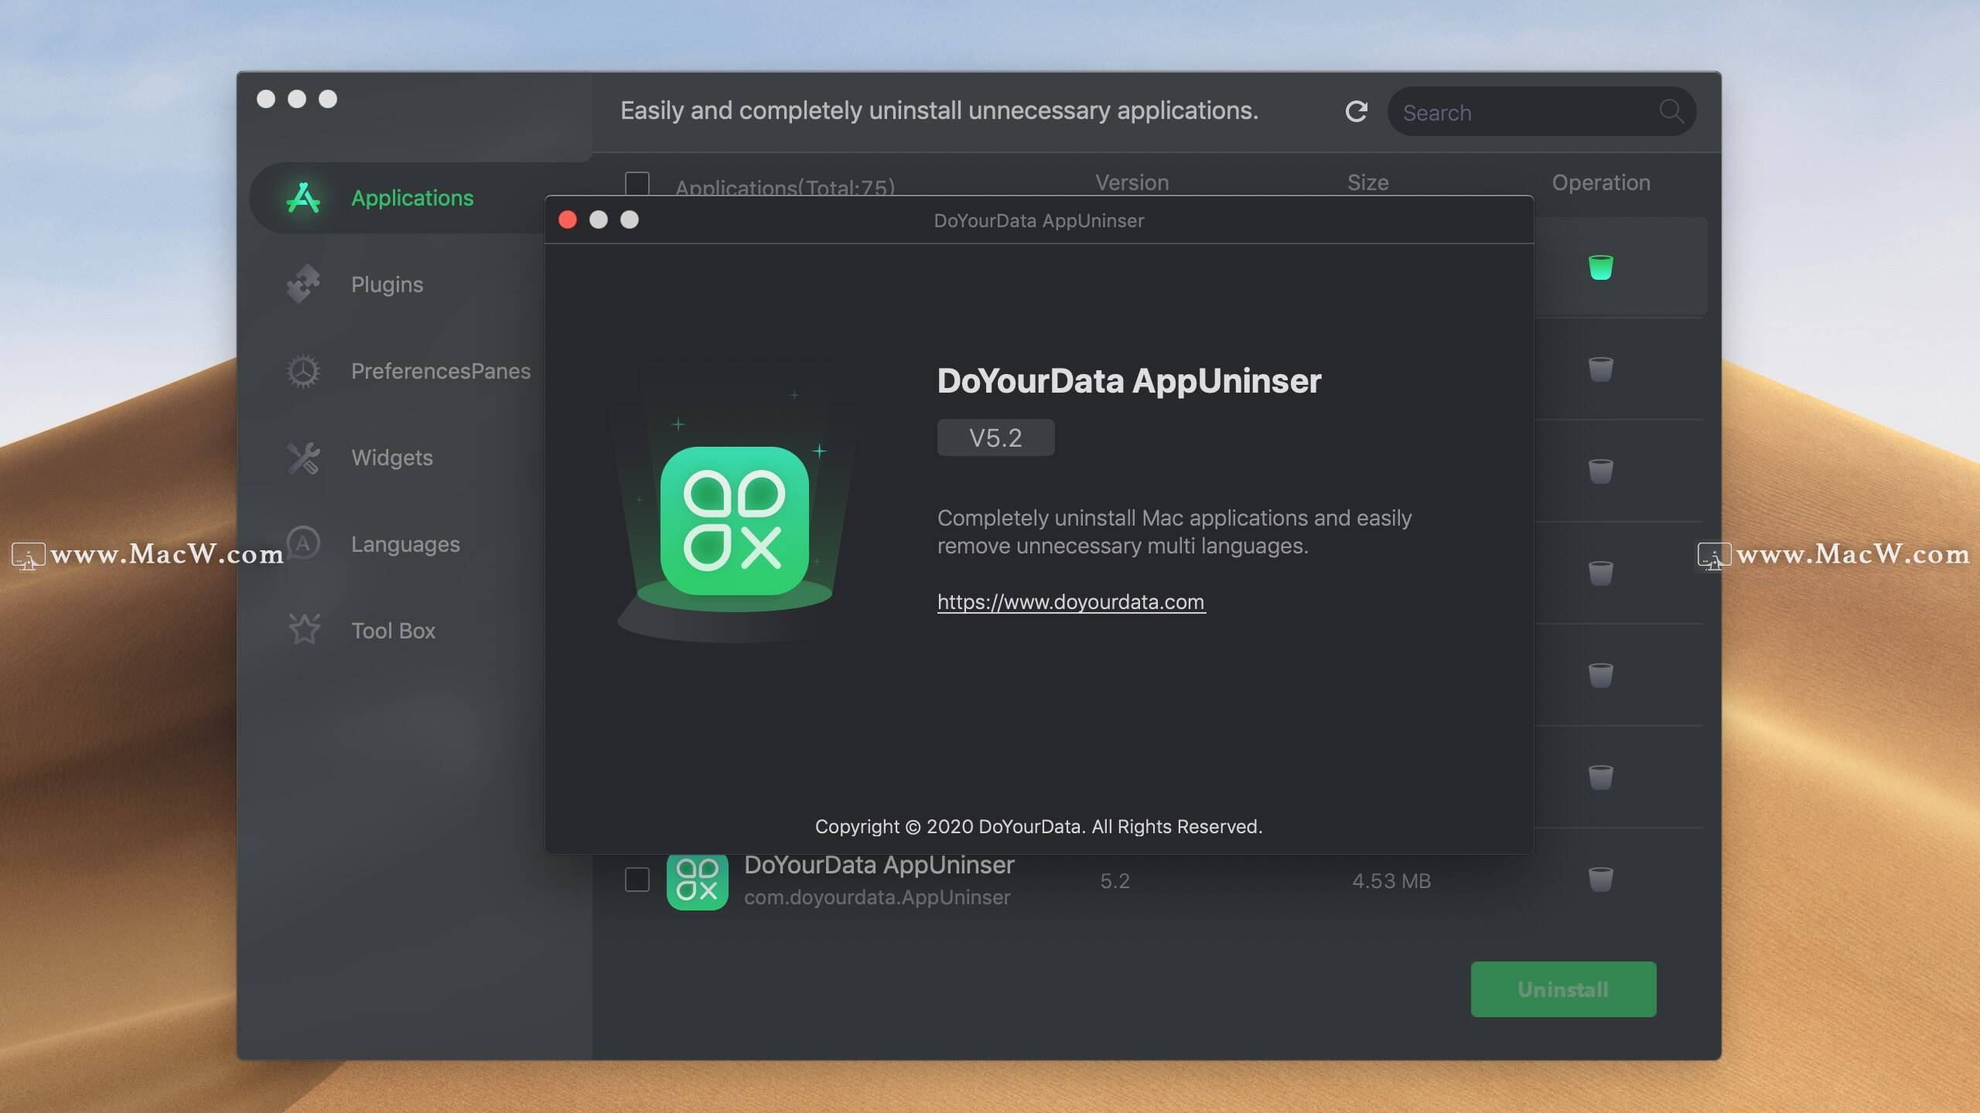The image size is (1980, 1113).
Task: Click trash icon in DoYourData AppUninser row
Action: 1600,879
